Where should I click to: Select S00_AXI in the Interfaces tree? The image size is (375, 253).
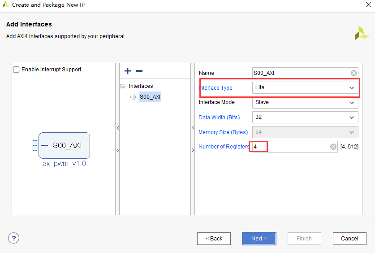pyautogui.click(x=150, y=97)
